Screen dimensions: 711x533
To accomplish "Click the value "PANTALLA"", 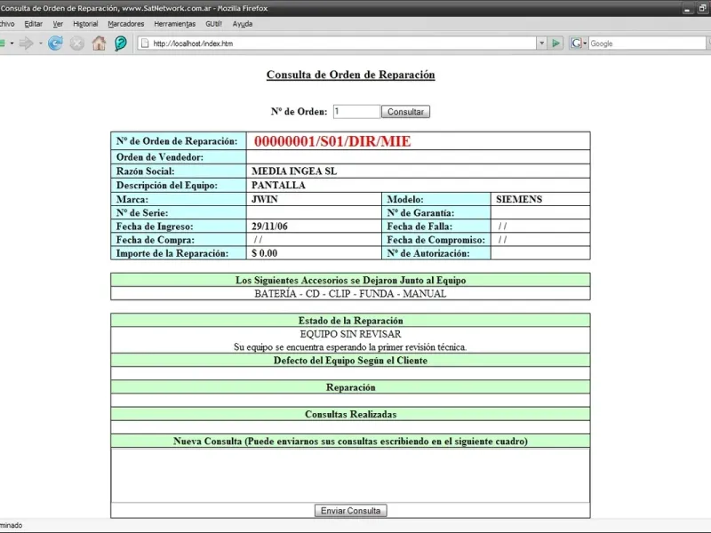I will click(278, 186).
